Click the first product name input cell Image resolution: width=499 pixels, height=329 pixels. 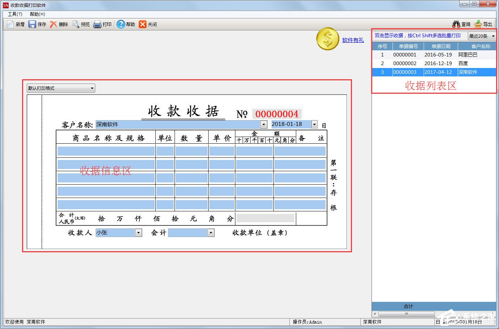(x=106, y=151)
